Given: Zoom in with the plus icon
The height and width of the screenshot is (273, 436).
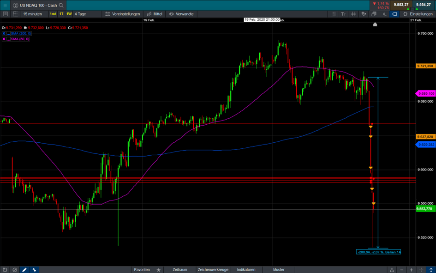Looking at the screenshot, I should [411, 270].
